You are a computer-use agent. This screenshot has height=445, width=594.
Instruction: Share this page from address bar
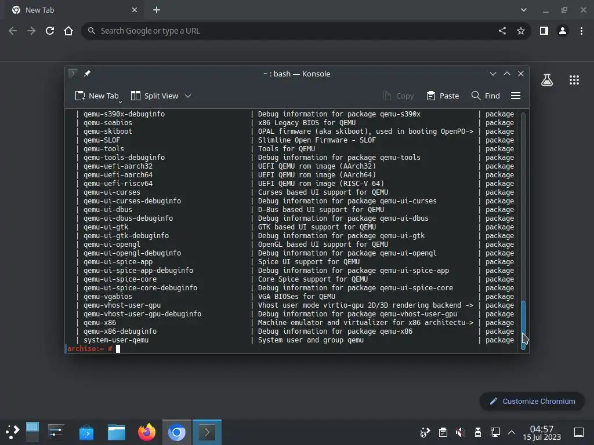coord(502,31)
